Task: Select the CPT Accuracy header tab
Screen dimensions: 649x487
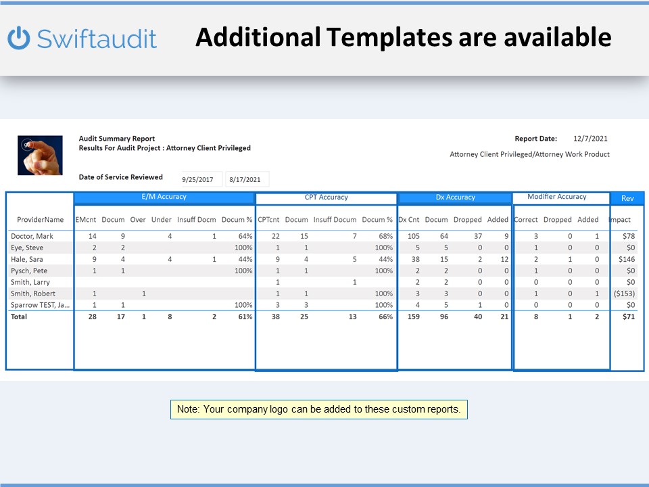Action: pos(327,198)
